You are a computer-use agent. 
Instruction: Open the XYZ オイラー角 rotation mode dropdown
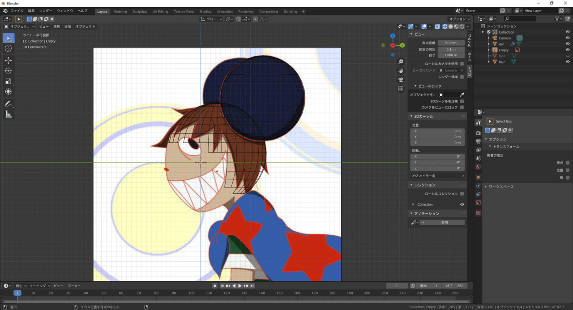(438, 176)
